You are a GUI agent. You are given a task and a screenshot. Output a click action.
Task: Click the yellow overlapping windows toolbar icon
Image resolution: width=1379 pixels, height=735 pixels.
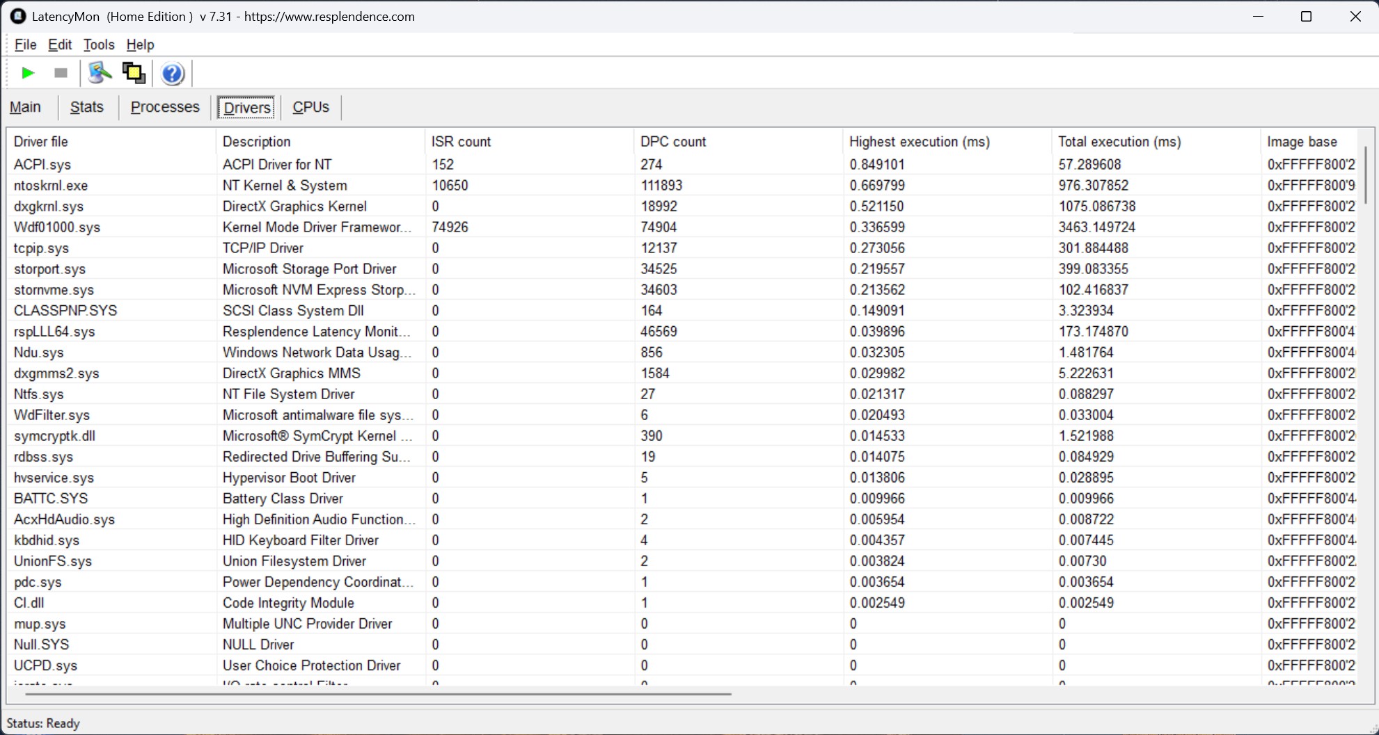pos(134,73)
